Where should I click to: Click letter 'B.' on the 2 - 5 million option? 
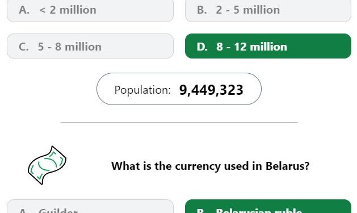(x=201, y=10)
